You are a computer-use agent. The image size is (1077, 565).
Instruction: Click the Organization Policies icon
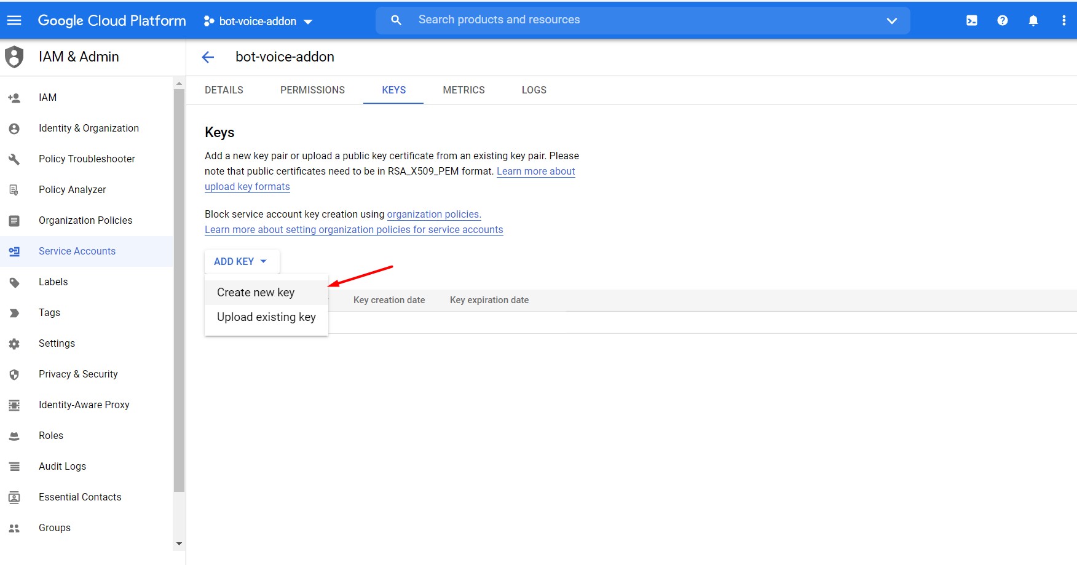point(14,221)
